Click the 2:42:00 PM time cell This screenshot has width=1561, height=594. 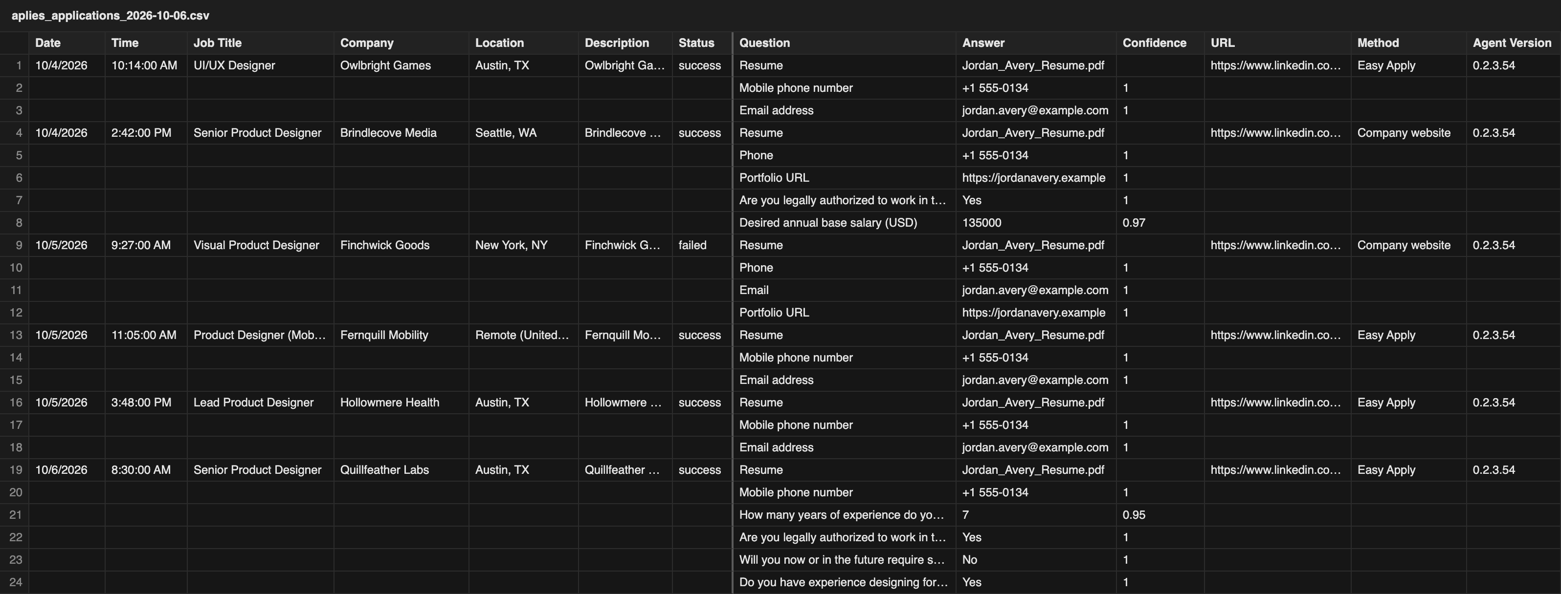coord(146,132)
